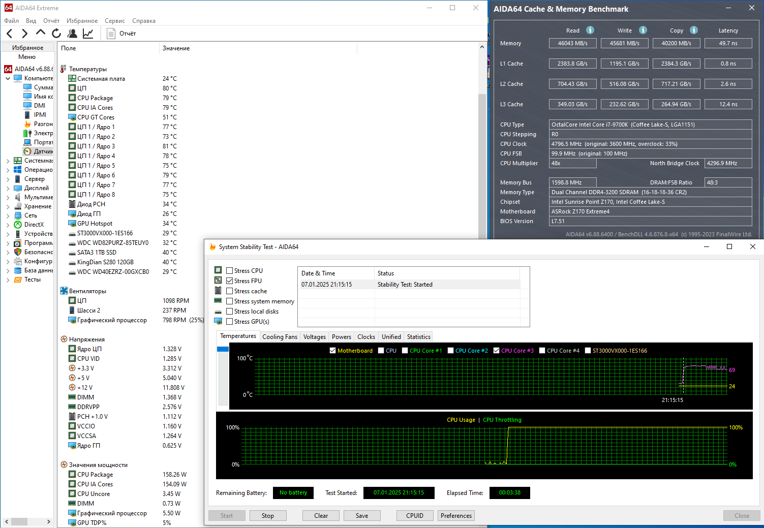Select the Тесты benchmark tree icon
Viewport: 764px width, 528px height.
pos(18,279)
